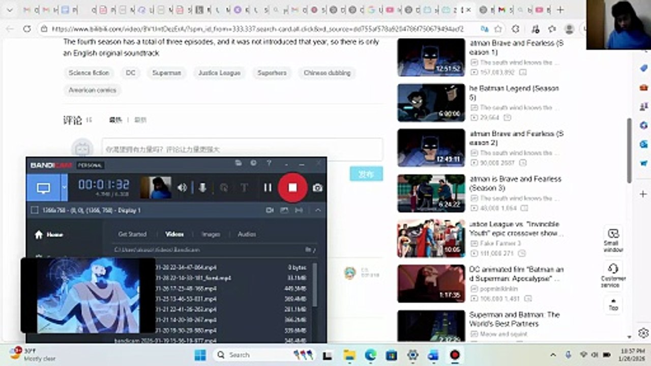Show hidden icons in the system tray

(553, 355)
